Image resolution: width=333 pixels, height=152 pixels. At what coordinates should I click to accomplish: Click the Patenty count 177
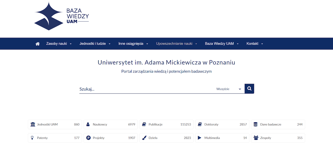[77, 138]
